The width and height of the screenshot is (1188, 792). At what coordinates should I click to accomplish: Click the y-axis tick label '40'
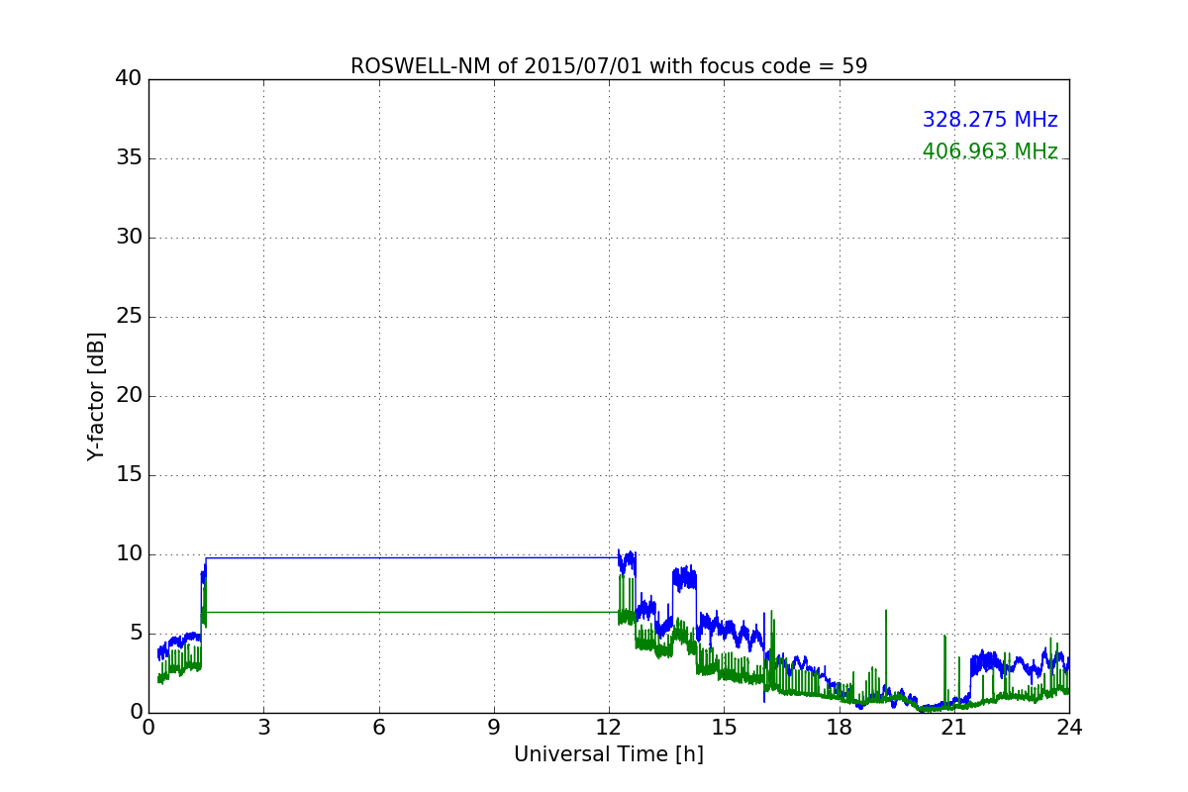point(129,79)
